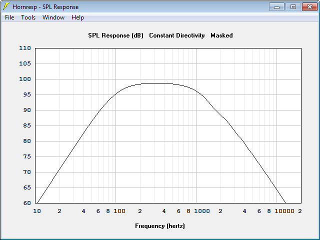Click the Frequency (hertz) axis label
320x240 pixels.
[160, 226]
